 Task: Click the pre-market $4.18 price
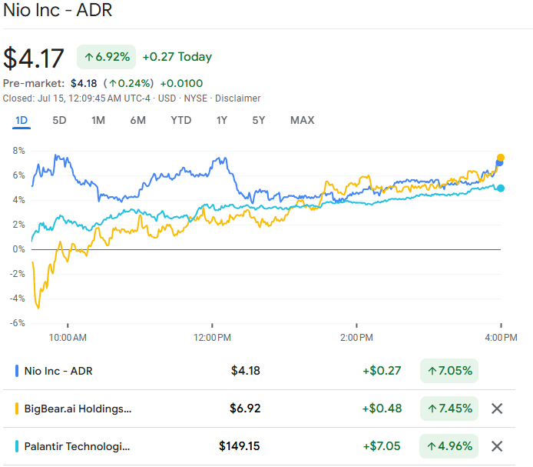tap(84, 83)
